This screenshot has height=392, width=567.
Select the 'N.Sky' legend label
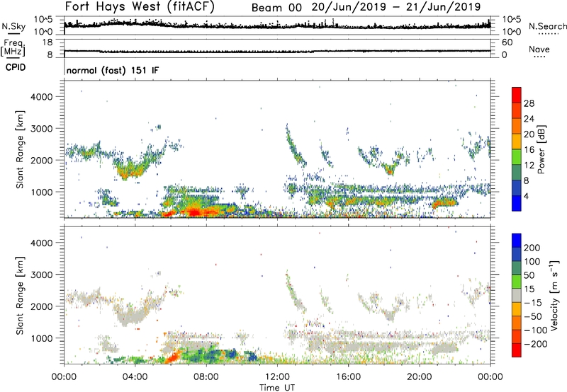13,26
